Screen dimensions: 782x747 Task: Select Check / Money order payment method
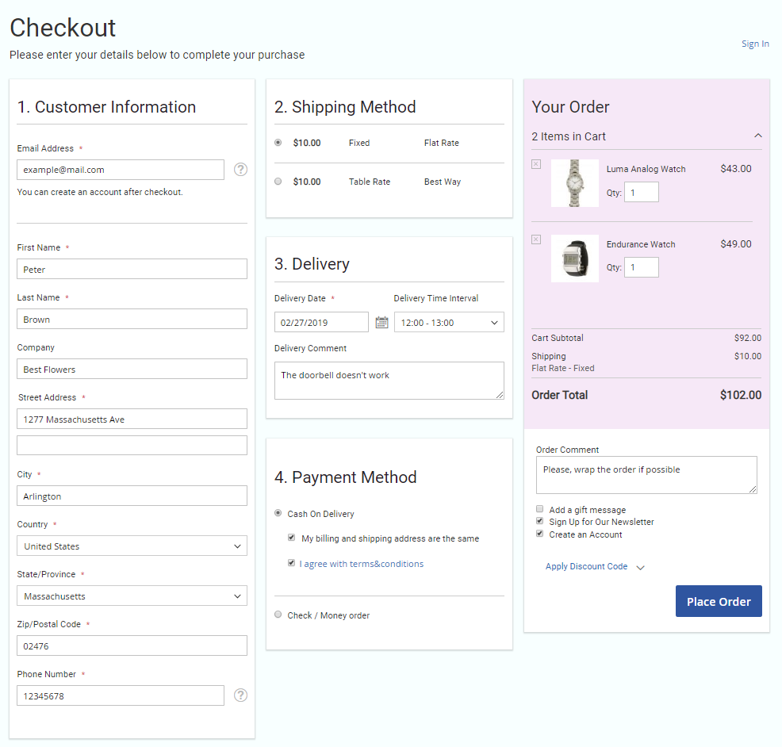coord(278,615)
